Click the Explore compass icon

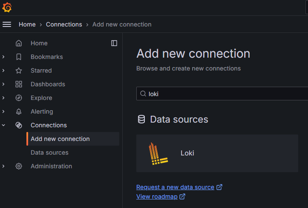pos(19,98)
